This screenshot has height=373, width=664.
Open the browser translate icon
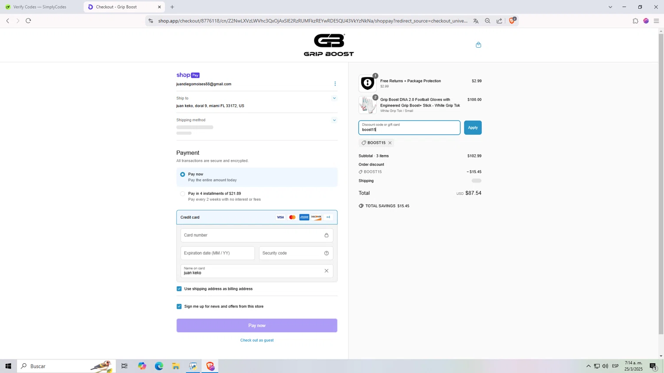tap(476, 21)
